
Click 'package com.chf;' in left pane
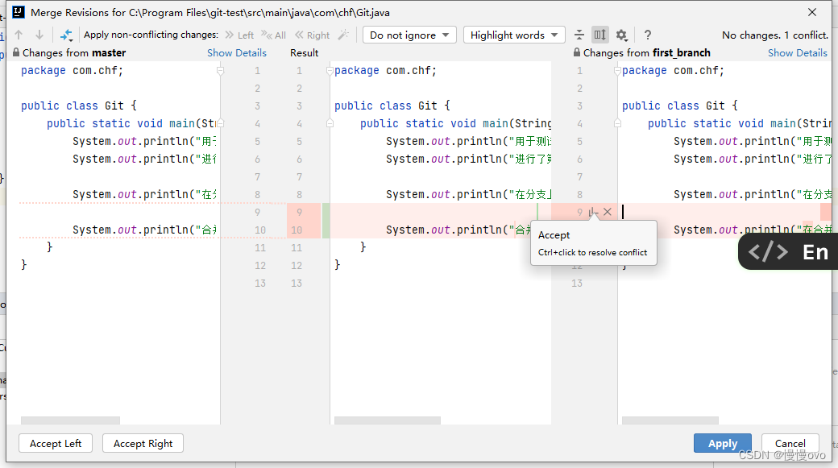[73, 71]
